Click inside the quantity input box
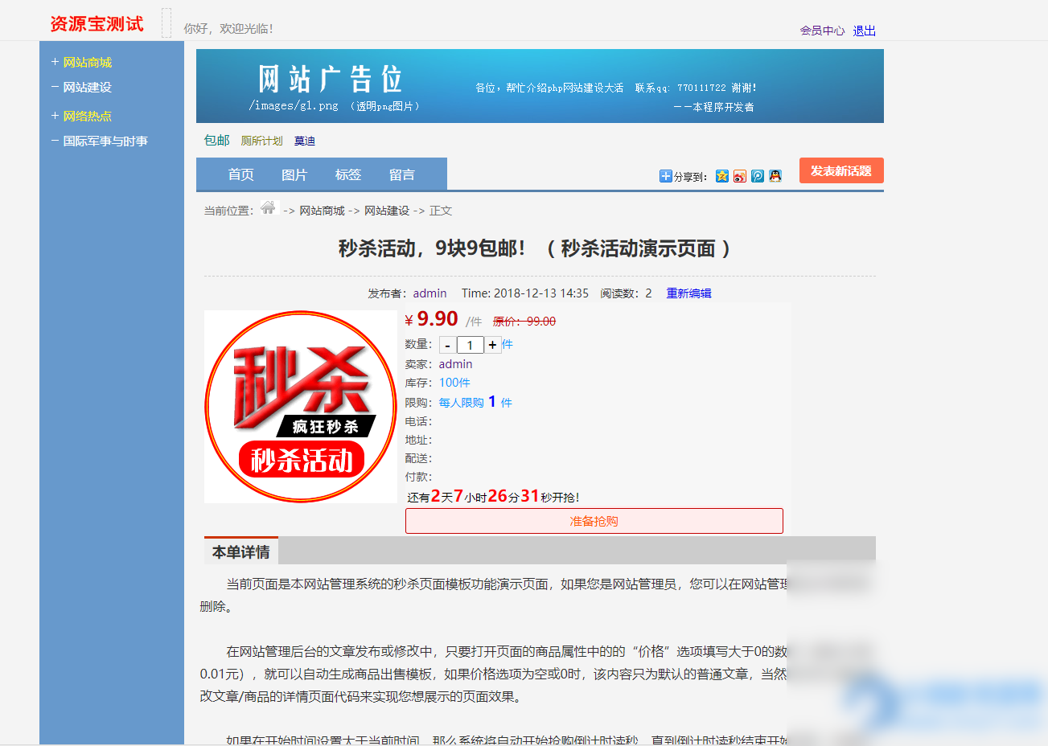This screenshot has width=1048, height=746. tap(471, 344)
